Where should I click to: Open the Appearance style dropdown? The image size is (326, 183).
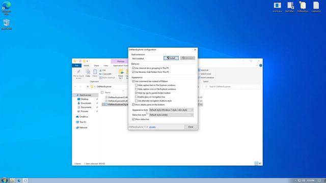tap(171, 110)
